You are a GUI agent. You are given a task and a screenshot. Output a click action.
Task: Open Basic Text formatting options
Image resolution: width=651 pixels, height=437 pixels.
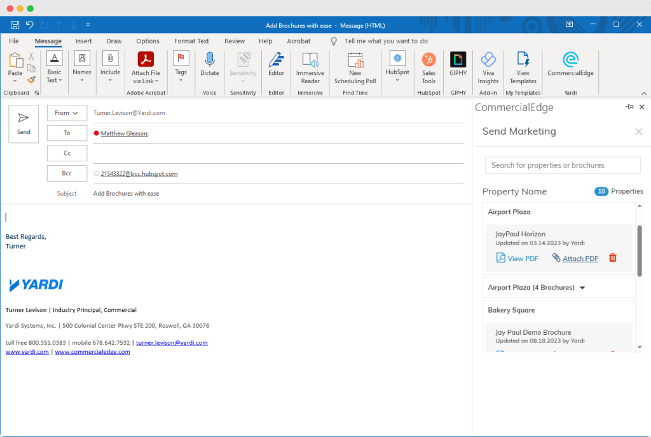pos(54,67)
